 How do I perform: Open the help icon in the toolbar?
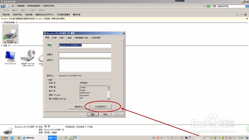[x=245, y=14]
